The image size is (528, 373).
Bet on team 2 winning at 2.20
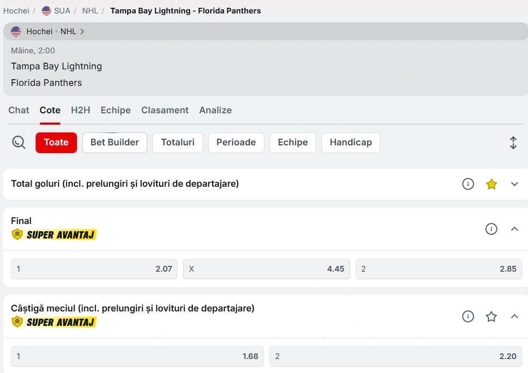tap(395, 356)
